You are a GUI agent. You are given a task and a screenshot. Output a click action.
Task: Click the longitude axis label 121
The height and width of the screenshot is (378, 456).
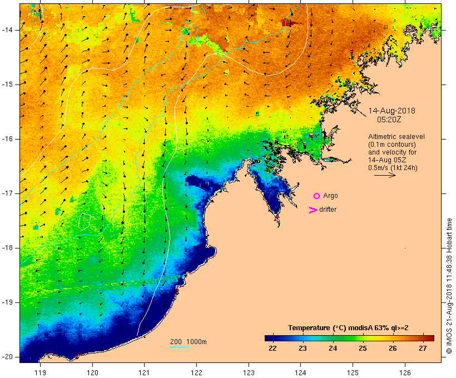click(x=144, y=372)
